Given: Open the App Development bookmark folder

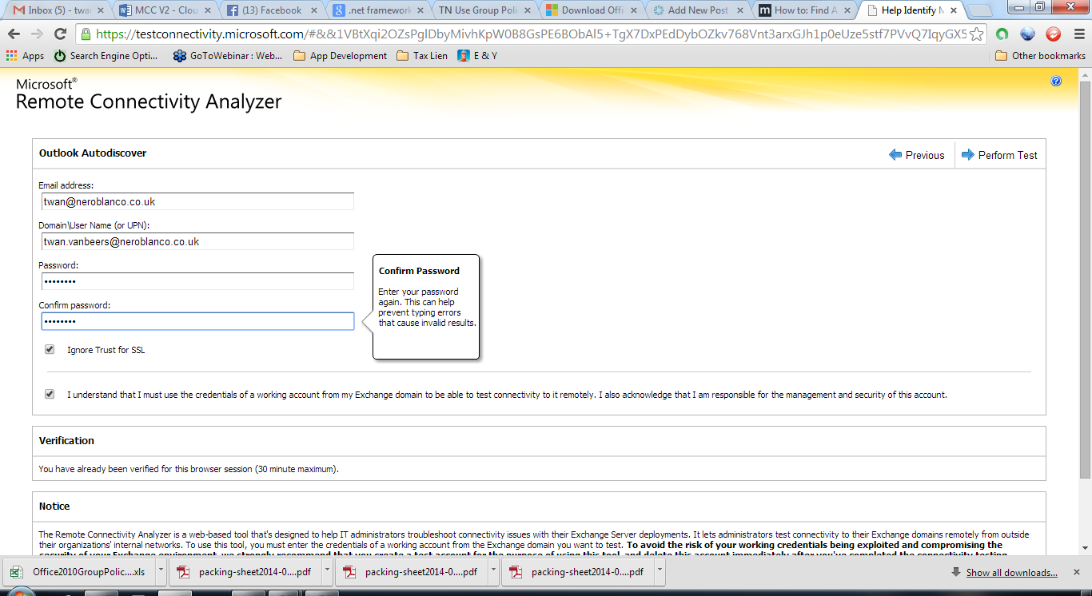Looking at the screenshot, I should (x=340, y=56).
